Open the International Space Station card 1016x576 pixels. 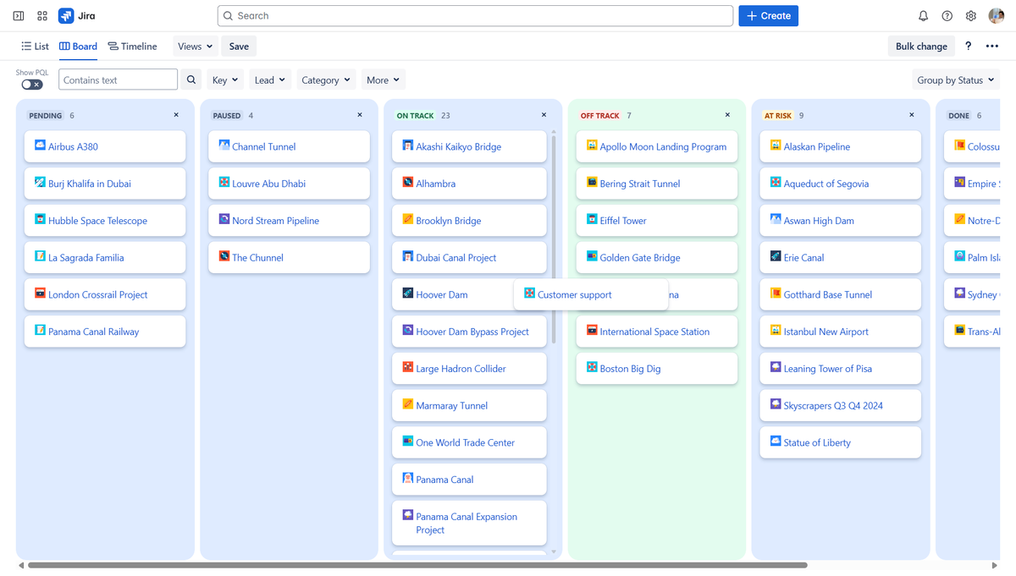[x=657, y=332]
